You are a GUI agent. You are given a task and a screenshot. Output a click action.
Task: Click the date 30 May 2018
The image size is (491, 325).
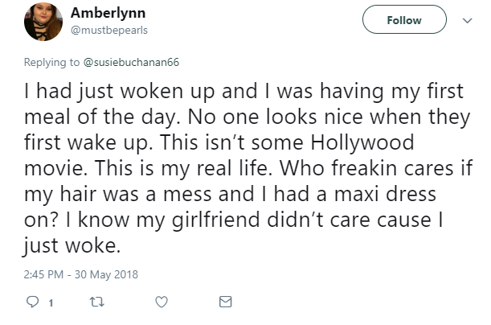(106, 274)
